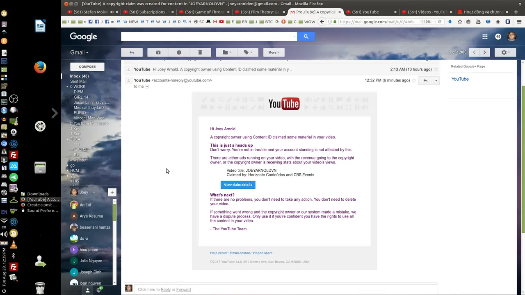Open chat with Arya Kesuma
This screenshot has height=295, width=525.
[x=90, y=216]
